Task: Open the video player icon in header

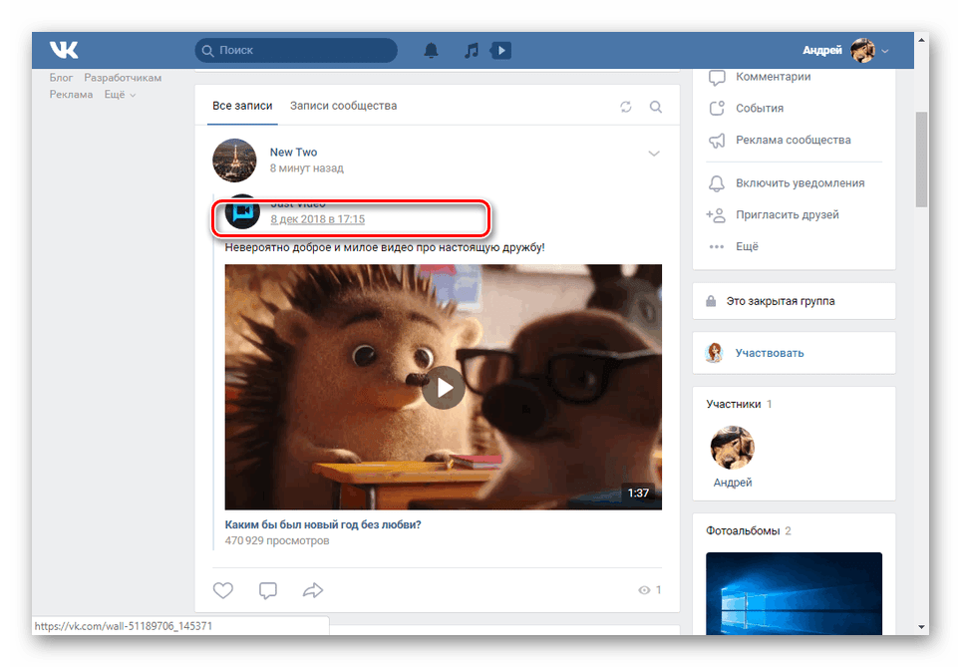Action: pyautogui.click(x=500, y=50)
